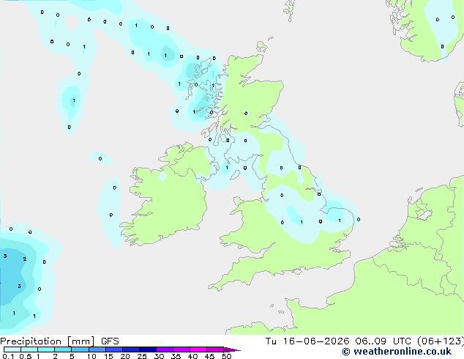464x359 pixels.
Task: Select the 45 to 50 mm legend swatch
Action: 215,349
